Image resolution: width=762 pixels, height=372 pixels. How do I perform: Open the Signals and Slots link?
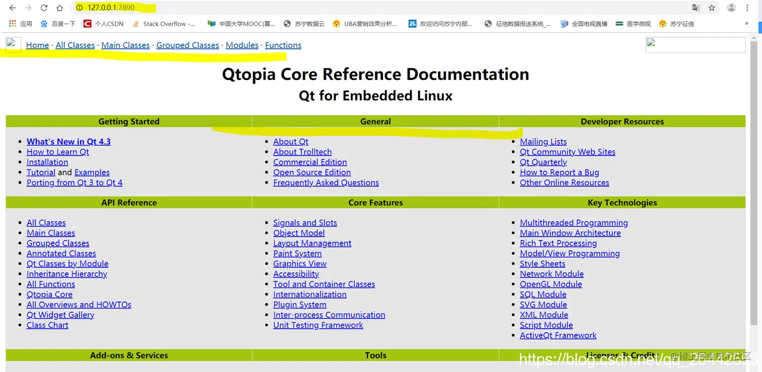(x=305, y=223)
